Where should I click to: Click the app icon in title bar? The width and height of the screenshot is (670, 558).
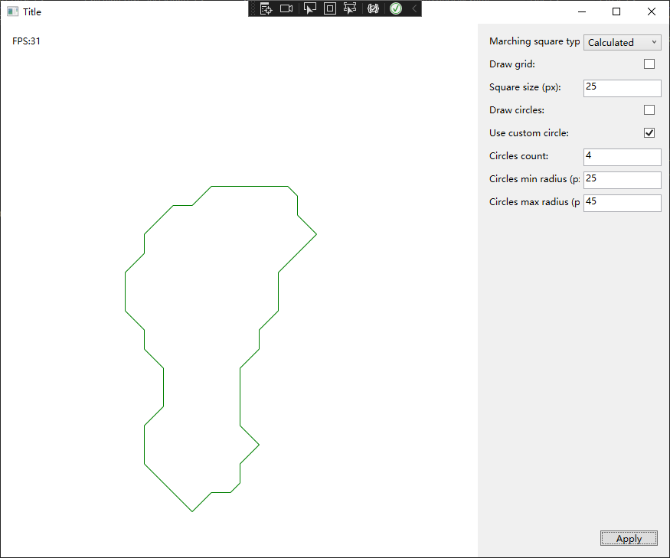tap(12, 11)
